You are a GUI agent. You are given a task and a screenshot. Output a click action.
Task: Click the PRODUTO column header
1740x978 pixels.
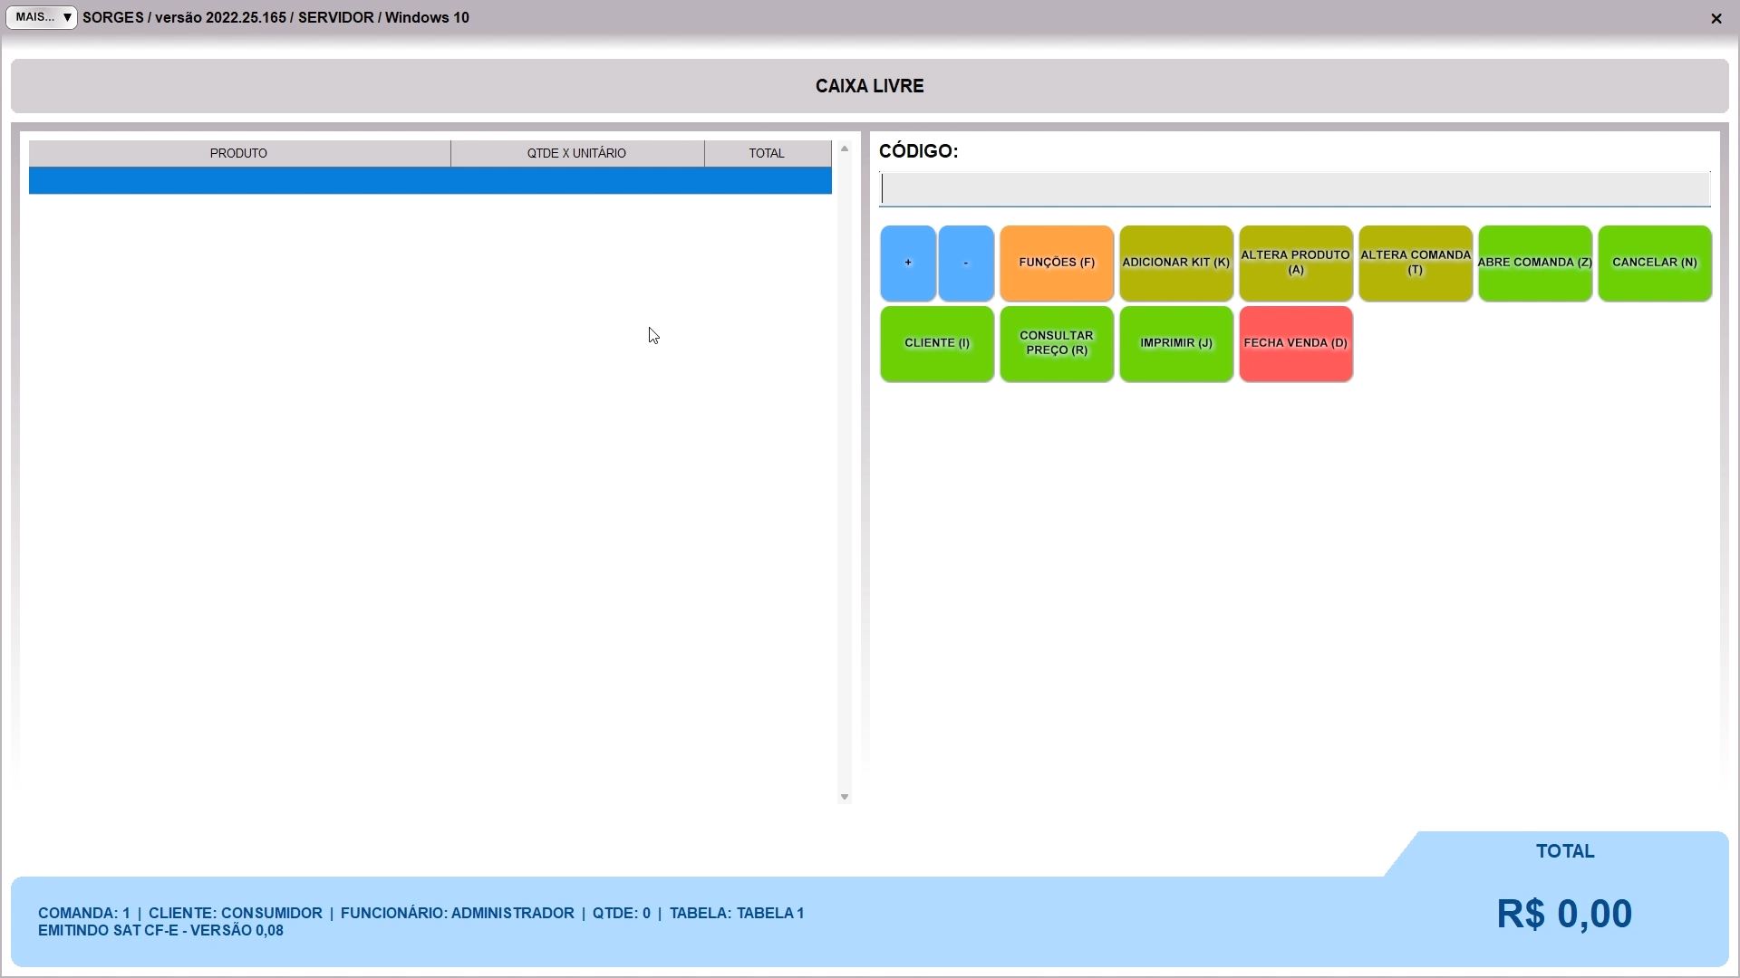click(238, 153)
